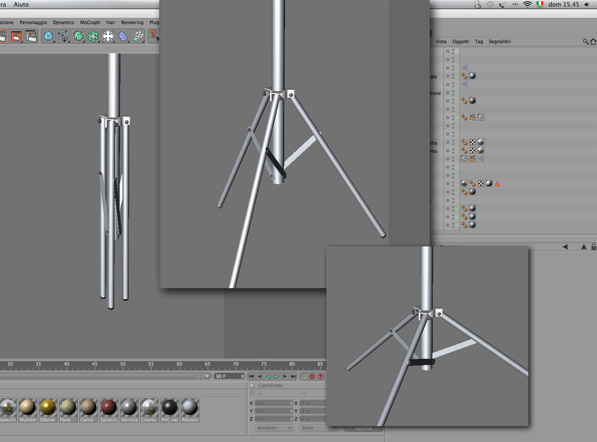Toggle the attribute panel lock icon
The height and width of the screenshot is (442, 597).
594,247
